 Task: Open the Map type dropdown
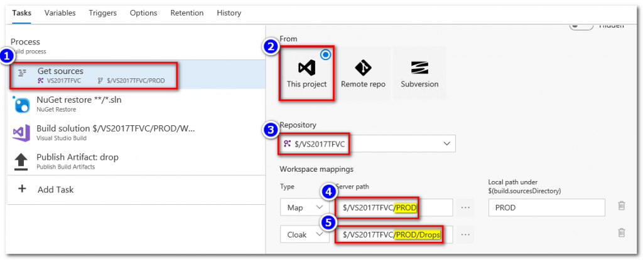click(x=305, y=207)
